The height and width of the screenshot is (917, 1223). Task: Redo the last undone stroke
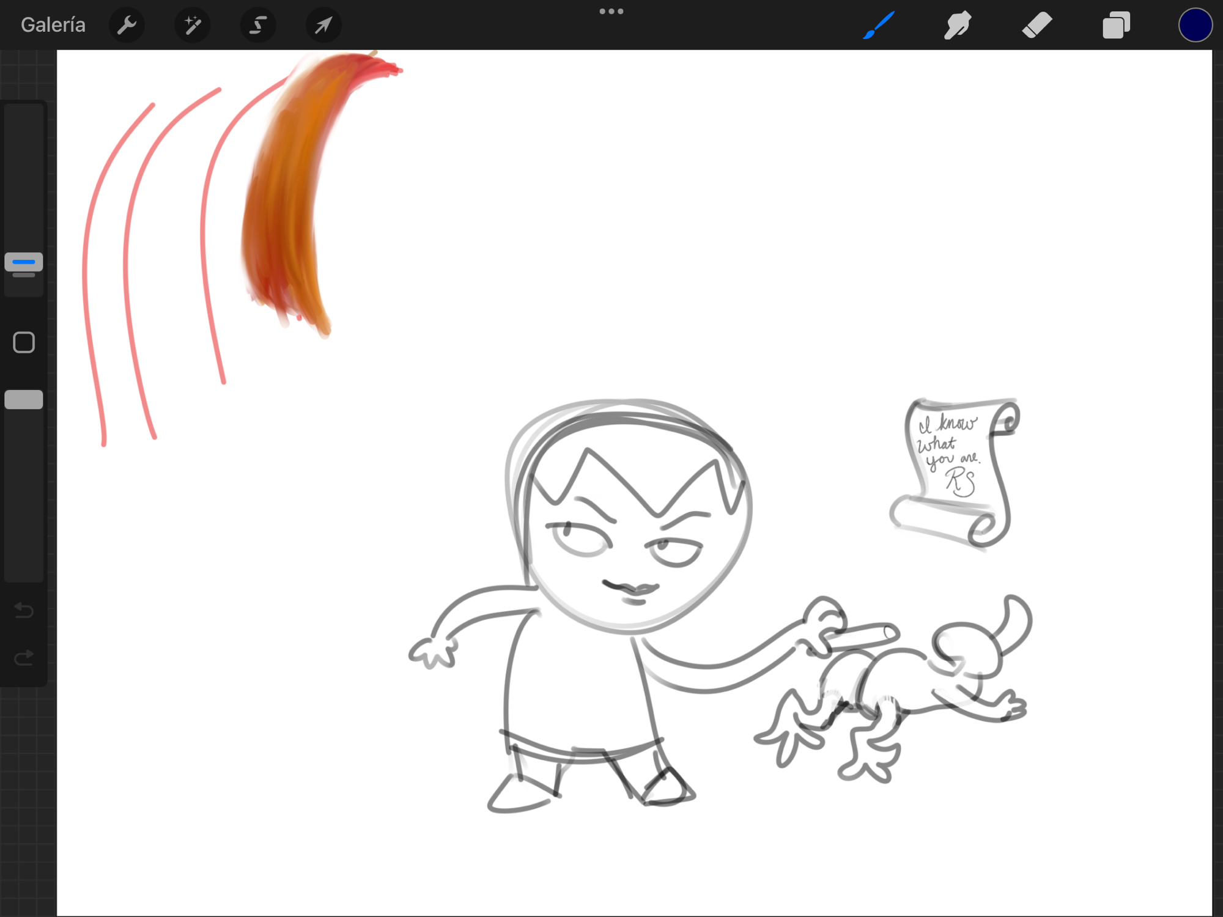tap(24, 658)
